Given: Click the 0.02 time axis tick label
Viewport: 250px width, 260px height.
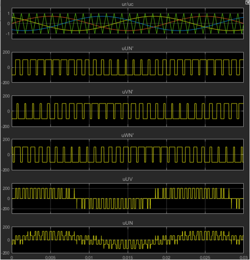Looking at the screenshot, I should click(166, 257).
